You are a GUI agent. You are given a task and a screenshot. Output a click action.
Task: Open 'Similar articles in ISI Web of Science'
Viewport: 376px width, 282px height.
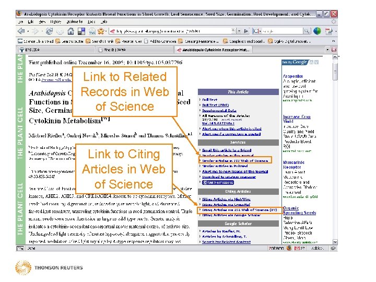click(x=235, y=160)
